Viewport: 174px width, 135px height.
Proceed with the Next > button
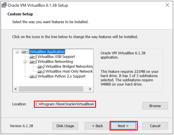123,126
